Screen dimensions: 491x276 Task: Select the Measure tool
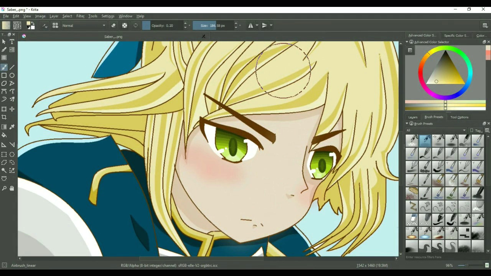(12, 145)
